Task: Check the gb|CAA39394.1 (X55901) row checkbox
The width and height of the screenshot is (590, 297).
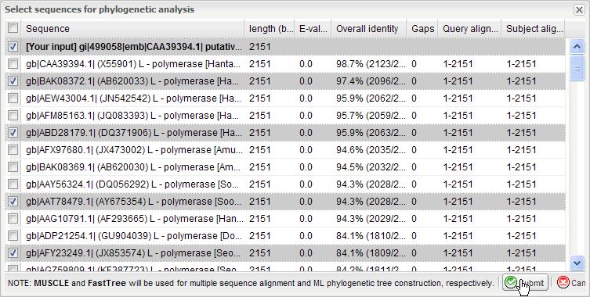Action: [13, 64]
